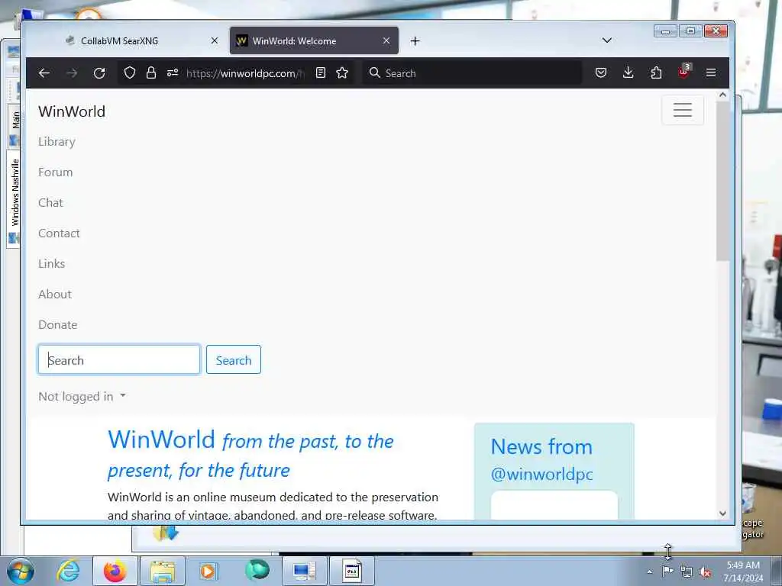Click the uBlock Origin shield icon
The width and height of the screenshot is (782, 586).
click(684, 72)
